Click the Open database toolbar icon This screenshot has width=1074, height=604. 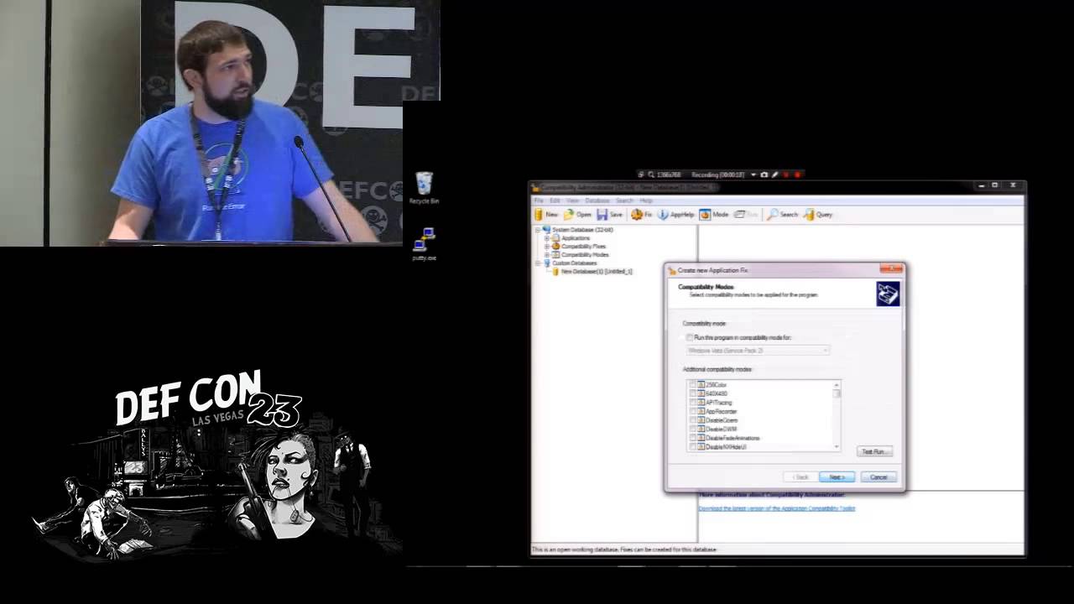[x=569, y=215]
